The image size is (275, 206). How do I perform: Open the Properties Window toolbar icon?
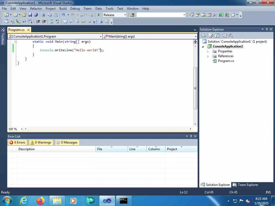(197, 15)
